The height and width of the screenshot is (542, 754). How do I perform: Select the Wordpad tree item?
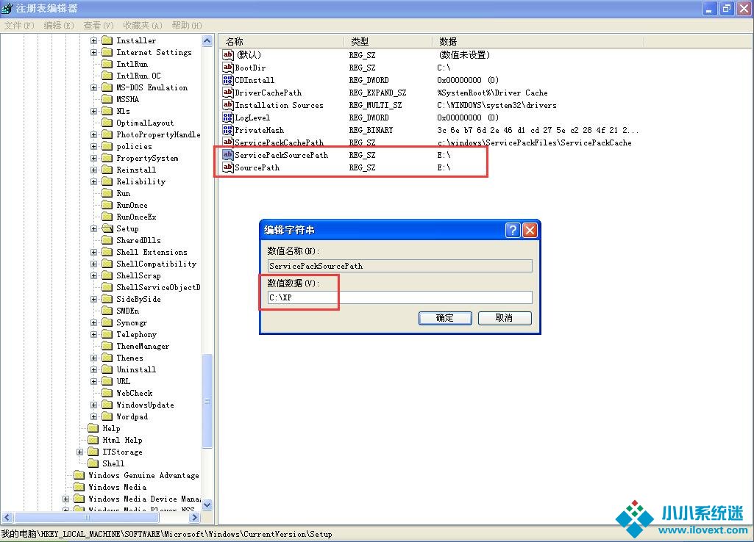(x=132, y=417)
